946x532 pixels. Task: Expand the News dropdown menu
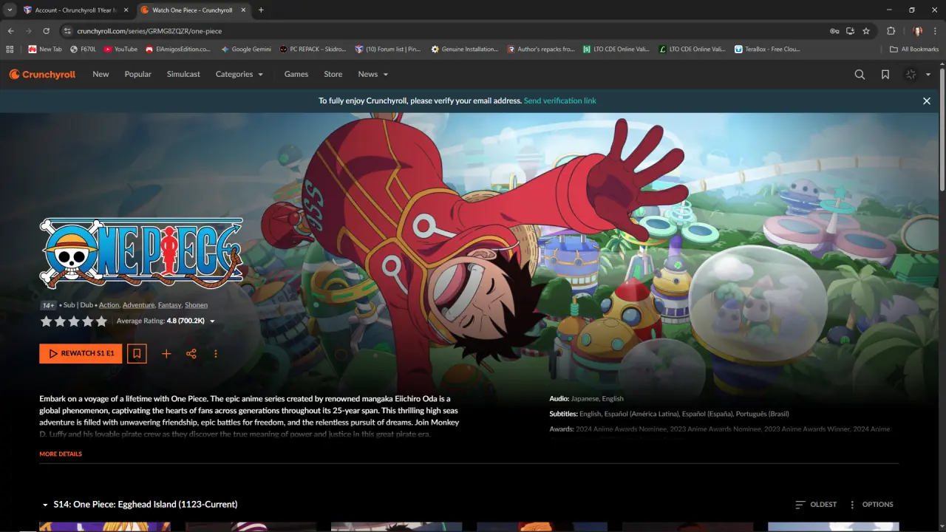373,75
